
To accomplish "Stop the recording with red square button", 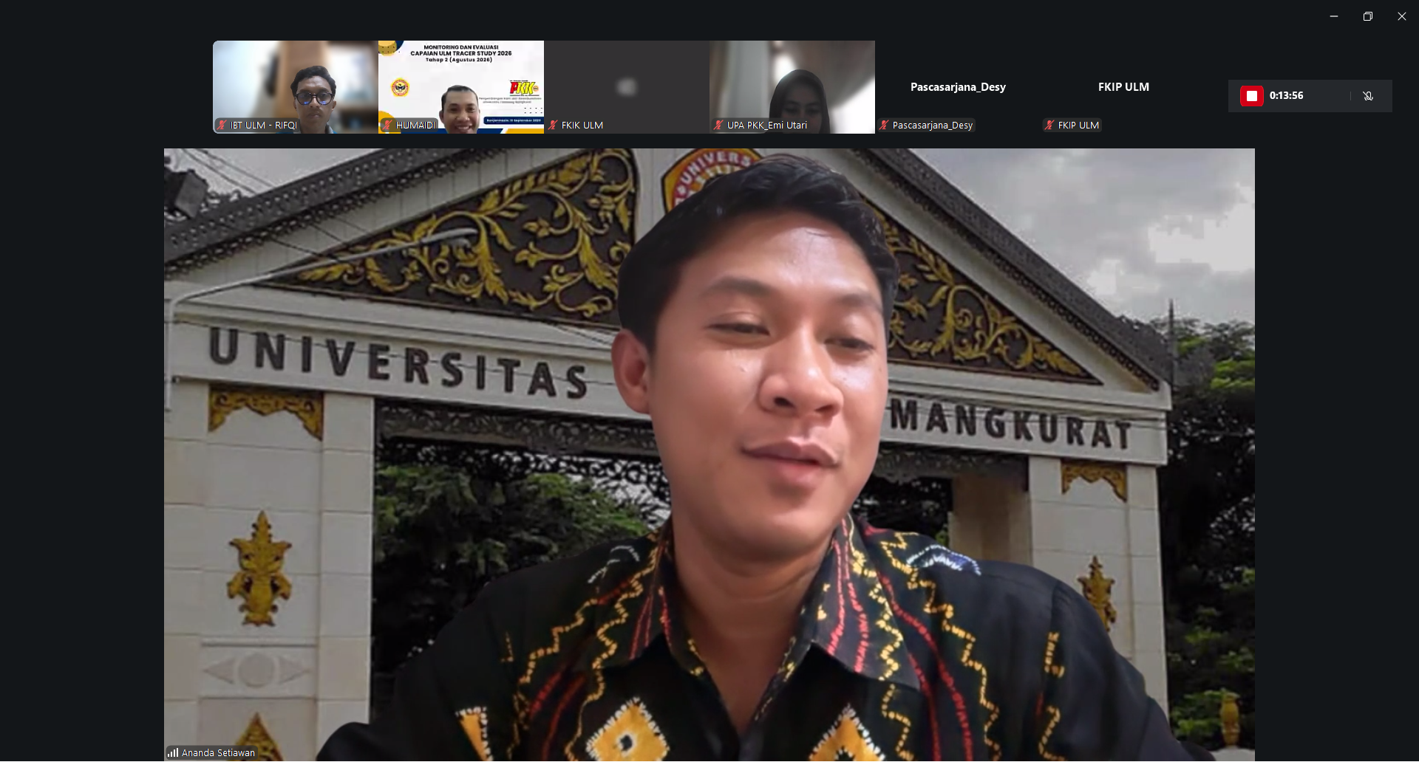I will [1251, 96].
